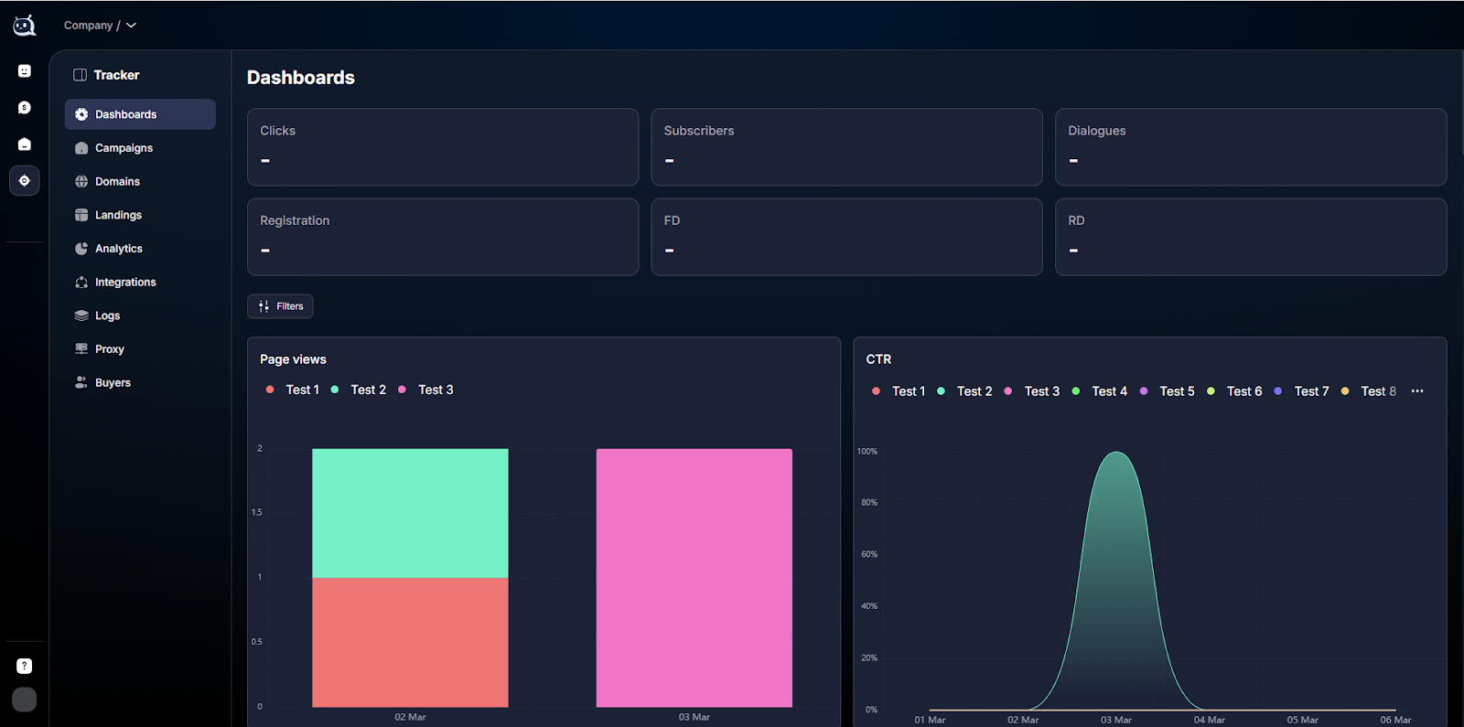
Task: Toggle Test 1 series in Page views legend
Action: coord(293,390)
